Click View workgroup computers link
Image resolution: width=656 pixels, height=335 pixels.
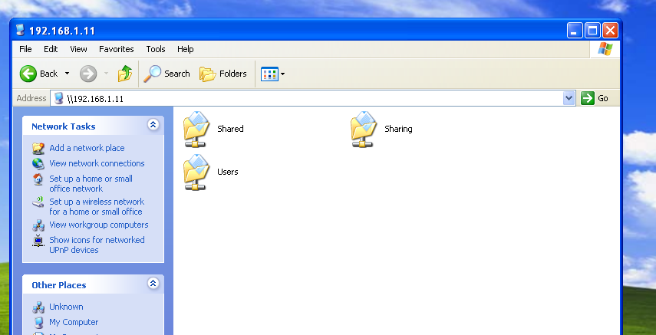(x=99, y=225)
